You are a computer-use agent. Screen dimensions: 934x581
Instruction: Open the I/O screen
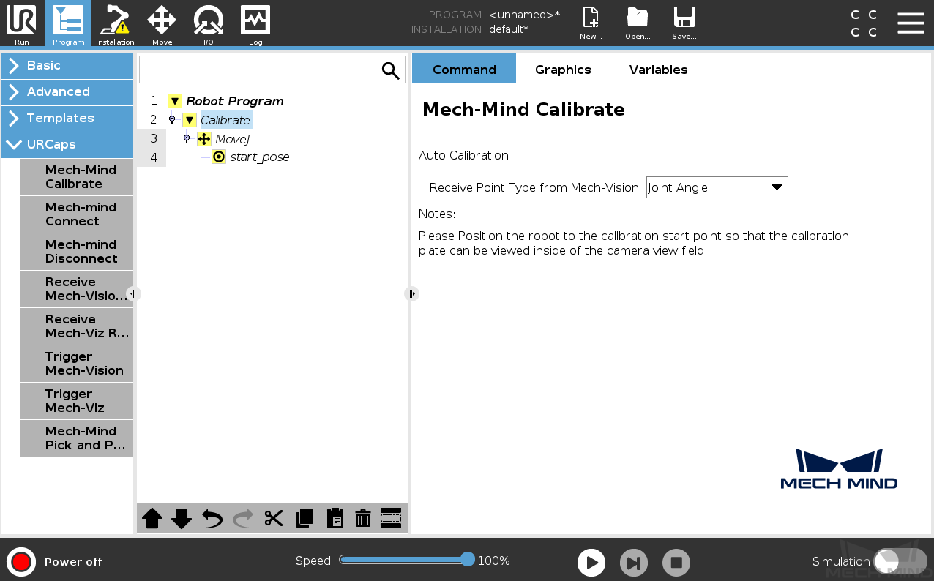pos(209,23)
